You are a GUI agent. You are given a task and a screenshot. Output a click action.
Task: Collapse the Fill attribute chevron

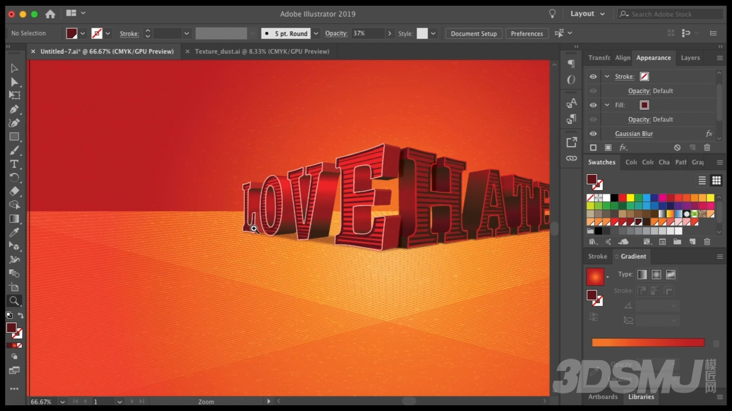point(607,105)
